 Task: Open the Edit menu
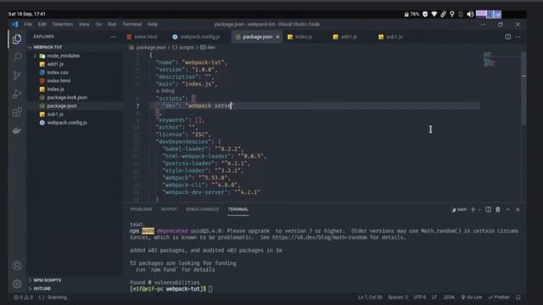tap(42, 25)
